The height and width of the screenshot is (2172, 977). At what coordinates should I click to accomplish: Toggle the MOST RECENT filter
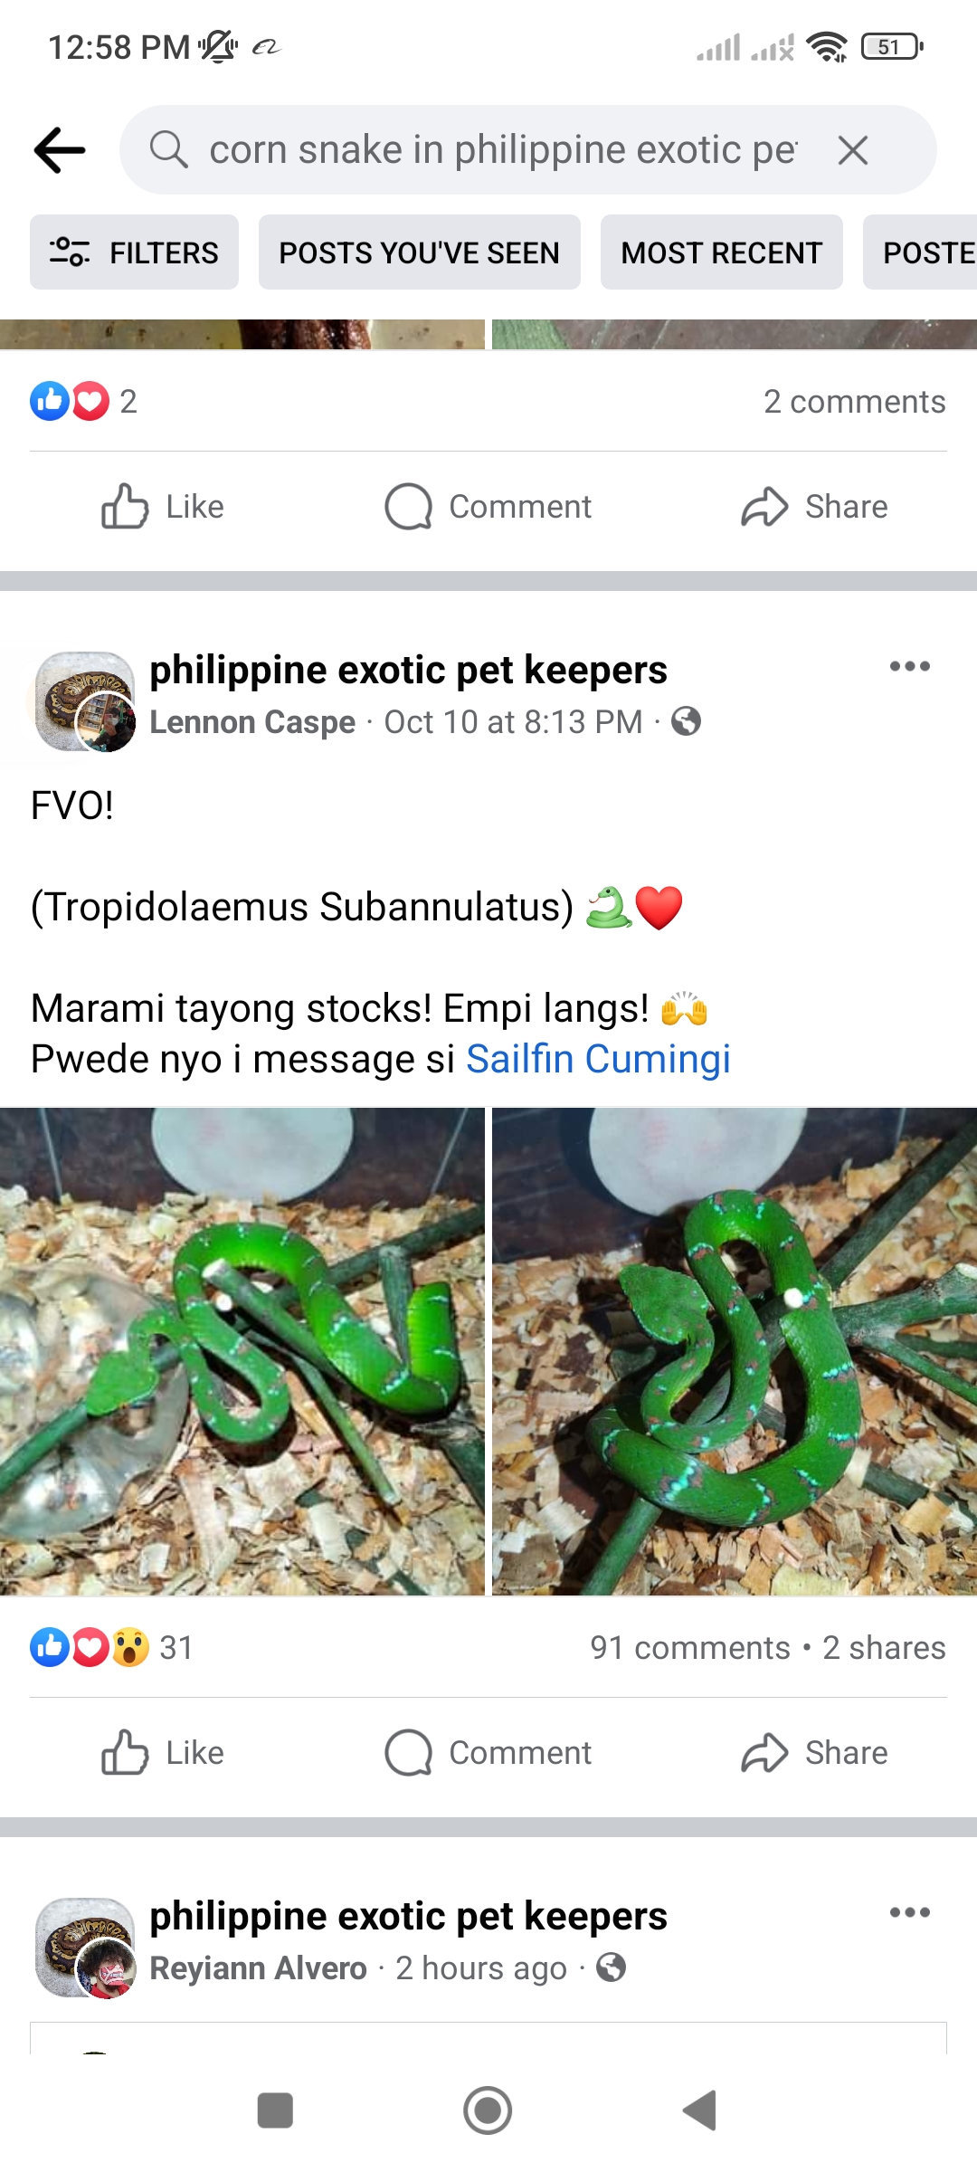tap(721, 252)
